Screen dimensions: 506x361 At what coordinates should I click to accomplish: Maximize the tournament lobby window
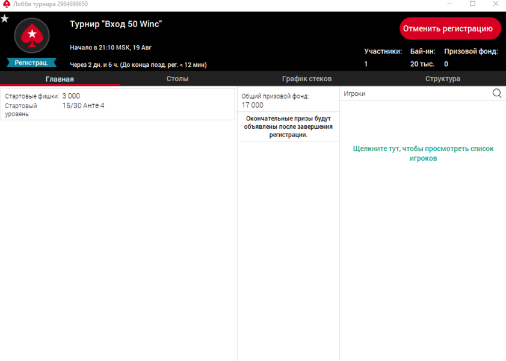pos(472,4)
